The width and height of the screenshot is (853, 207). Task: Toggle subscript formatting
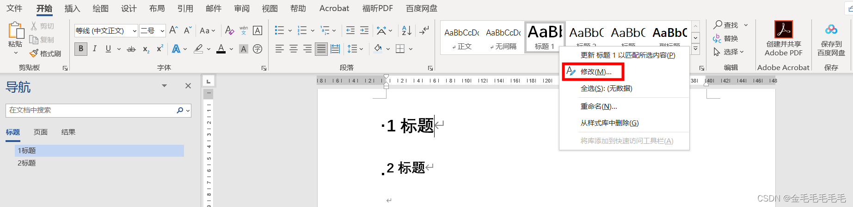coord(146,49)
